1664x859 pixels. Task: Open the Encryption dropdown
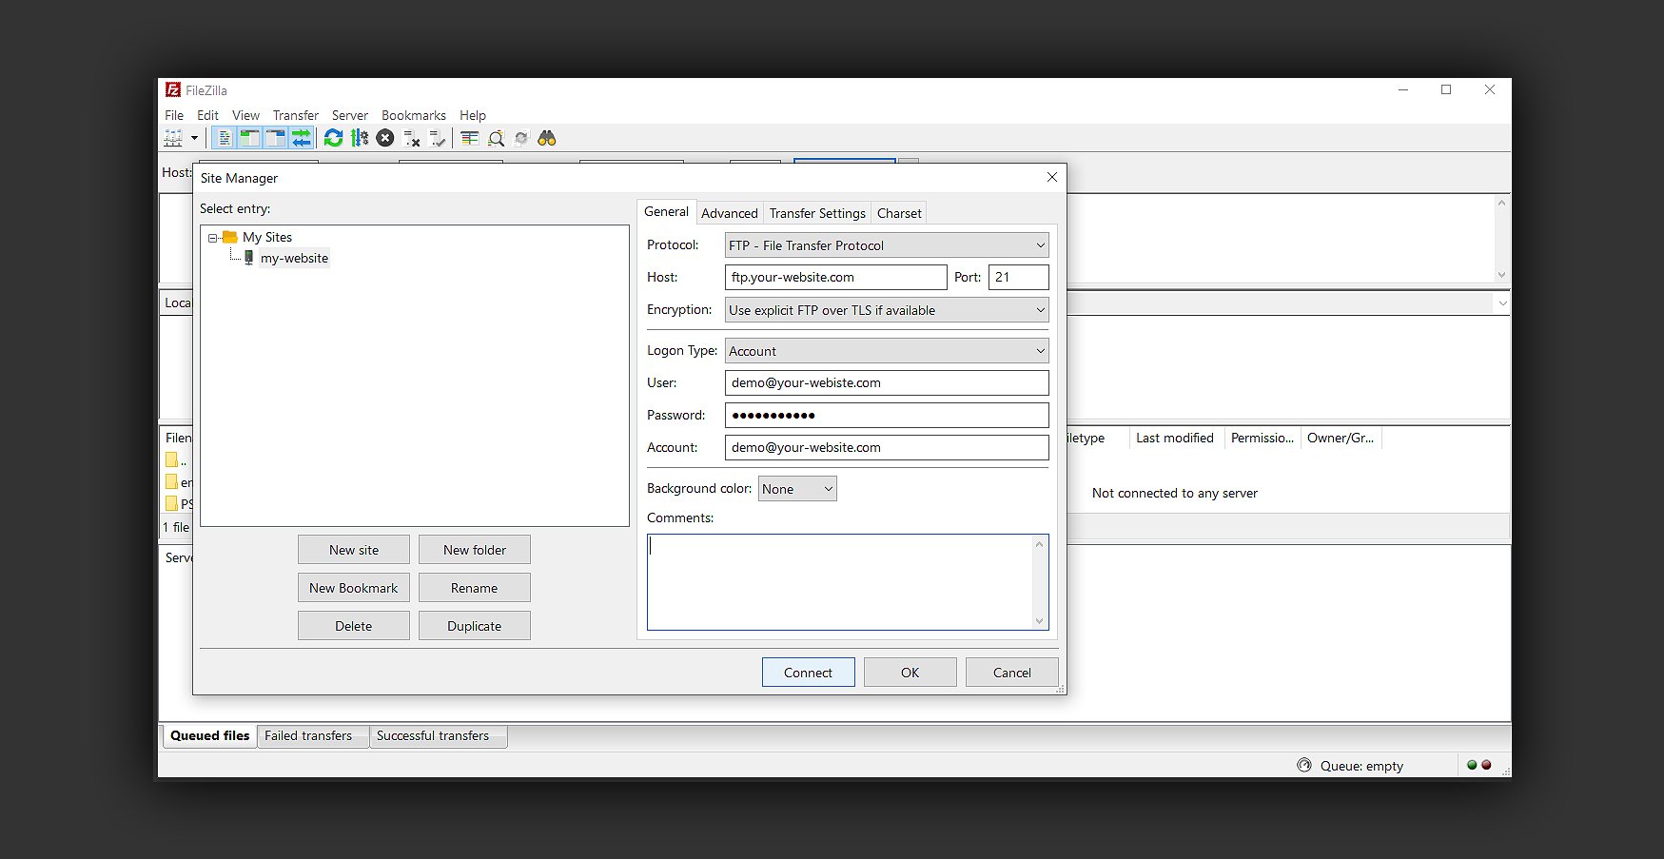point(887,310)
